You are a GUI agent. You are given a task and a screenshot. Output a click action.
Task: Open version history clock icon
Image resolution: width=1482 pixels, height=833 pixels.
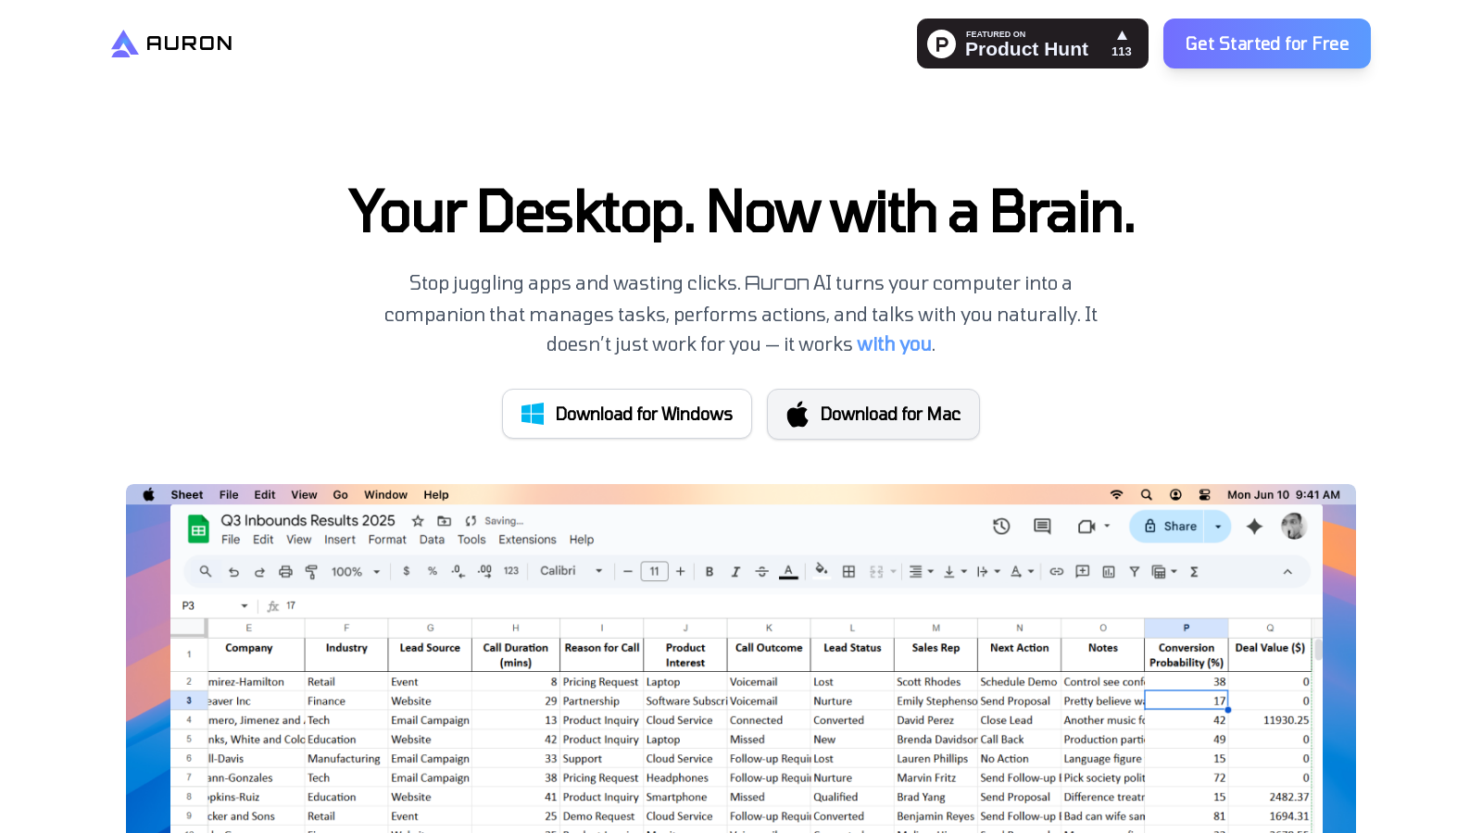(1001, 527)
